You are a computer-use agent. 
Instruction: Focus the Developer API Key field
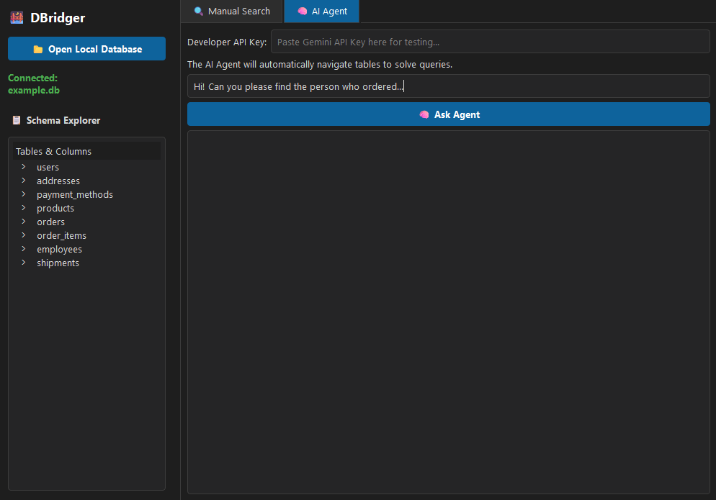490,42
